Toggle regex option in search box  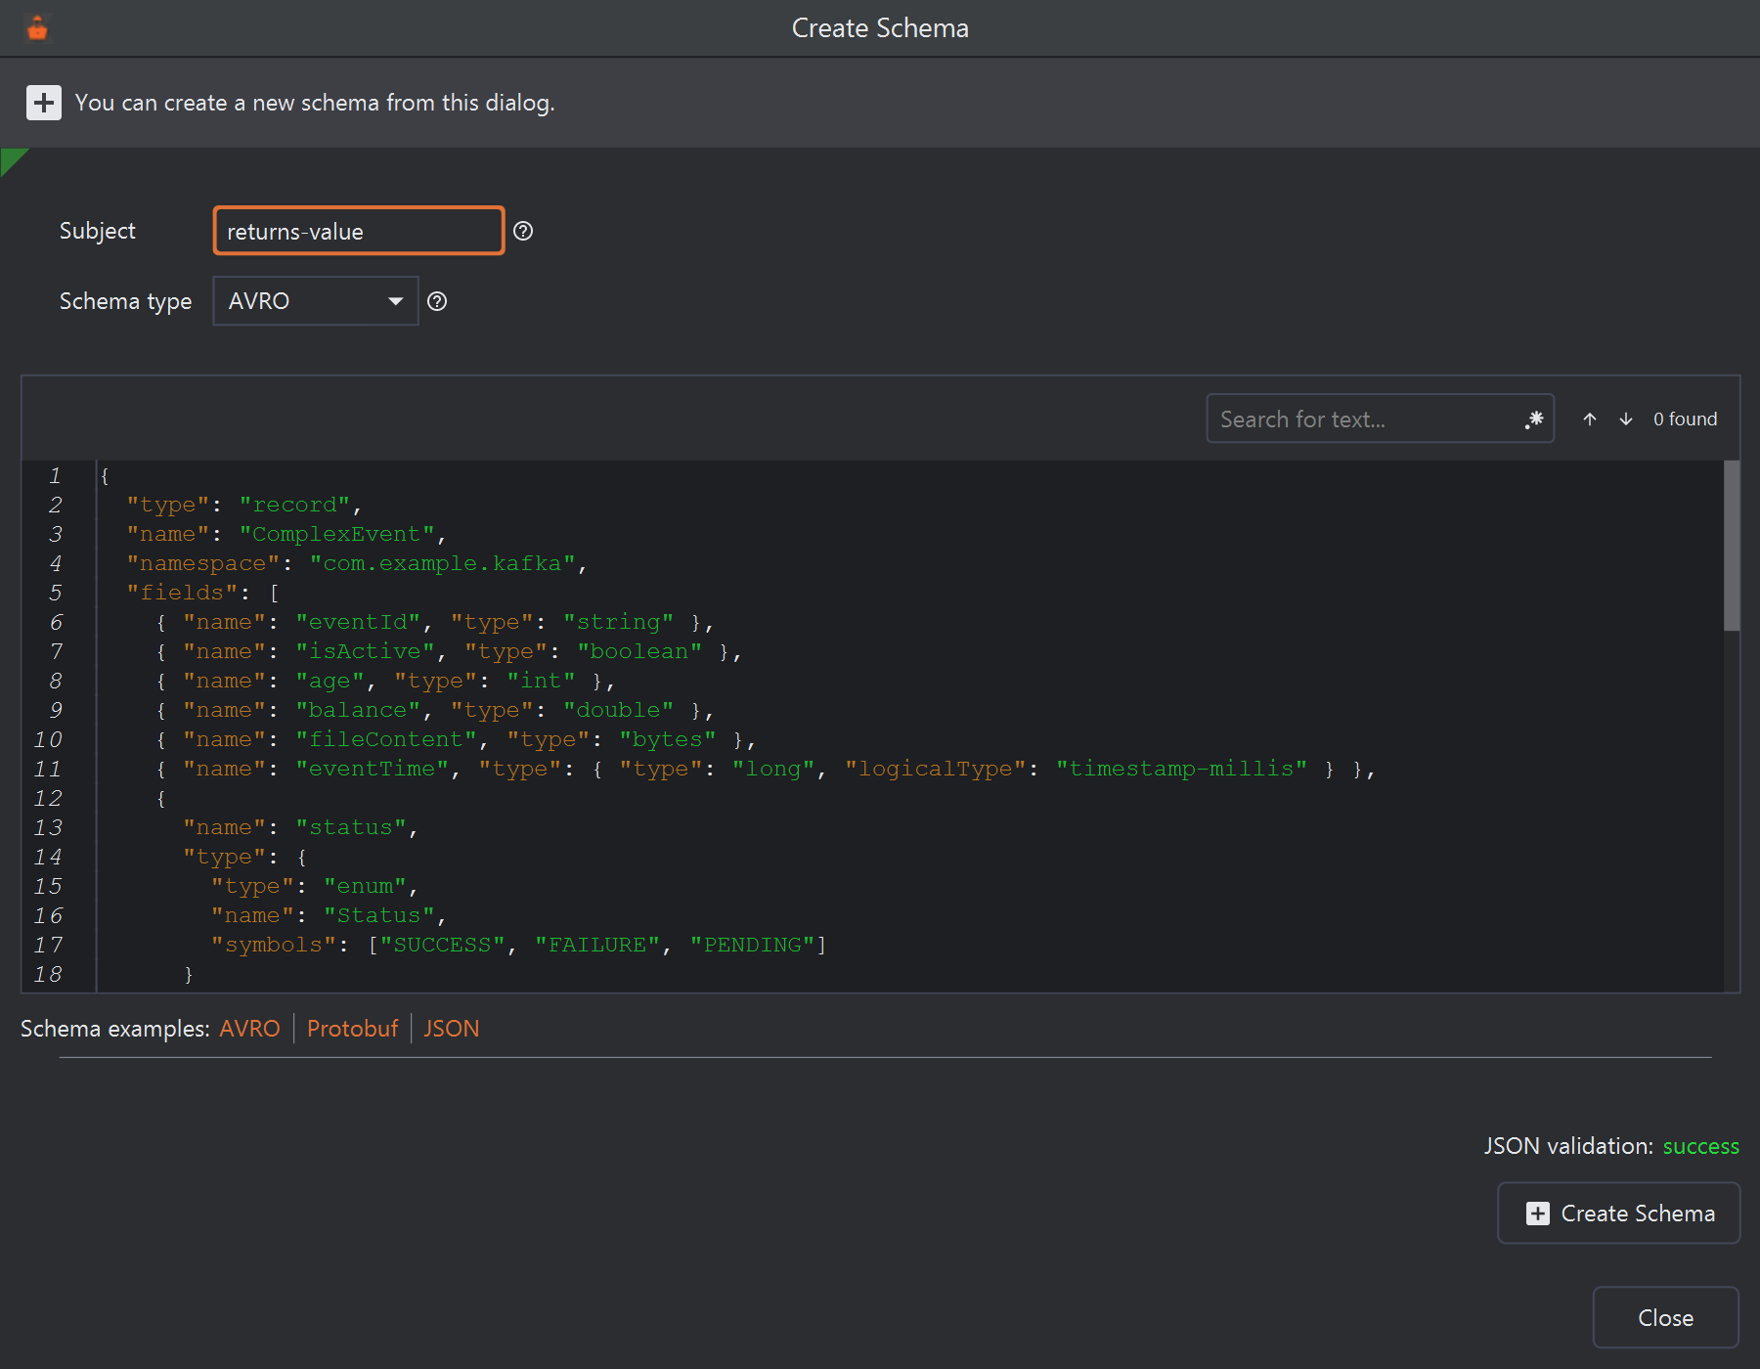[x=1534, y=420]
